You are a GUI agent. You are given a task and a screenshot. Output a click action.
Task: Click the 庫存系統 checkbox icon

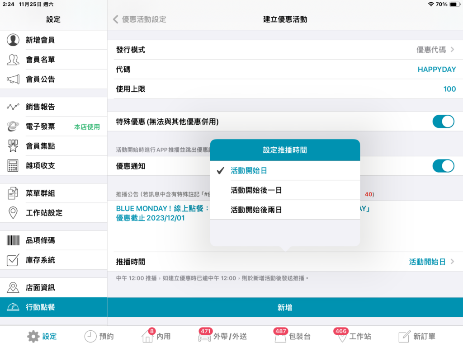(x=13, y=260)
